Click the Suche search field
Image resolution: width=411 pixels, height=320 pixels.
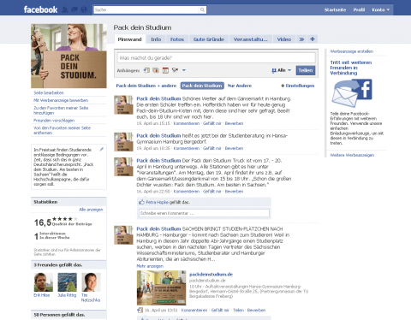[x=146, y=10]
